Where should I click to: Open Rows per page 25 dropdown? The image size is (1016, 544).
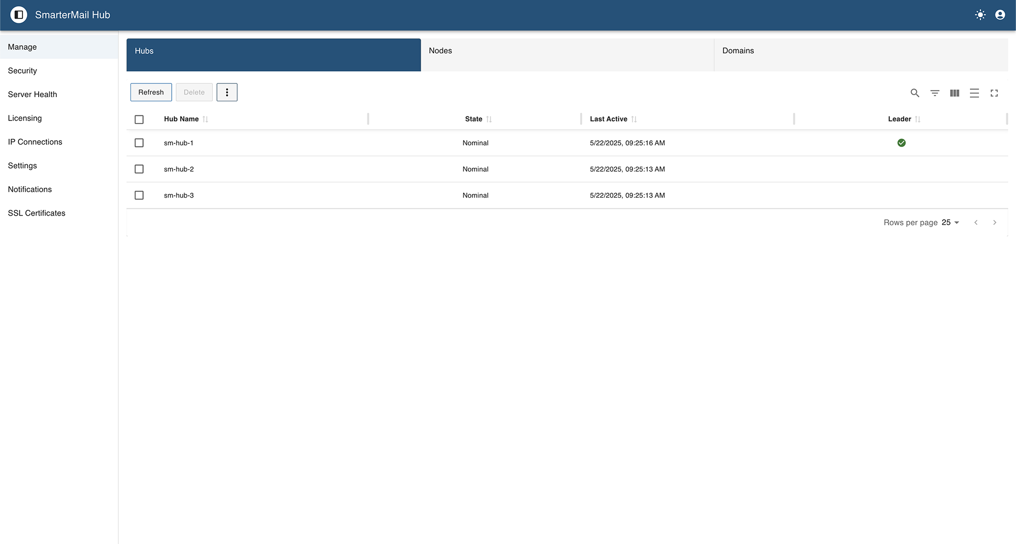pos(950,223)
